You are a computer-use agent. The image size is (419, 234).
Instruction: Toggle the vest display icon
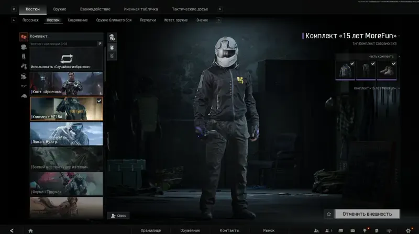[112, 47]
